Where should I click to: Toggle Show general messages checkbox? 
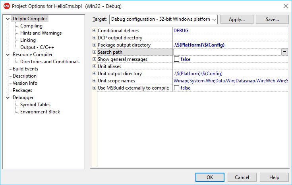pyautogui.click(x=176, y=59)
